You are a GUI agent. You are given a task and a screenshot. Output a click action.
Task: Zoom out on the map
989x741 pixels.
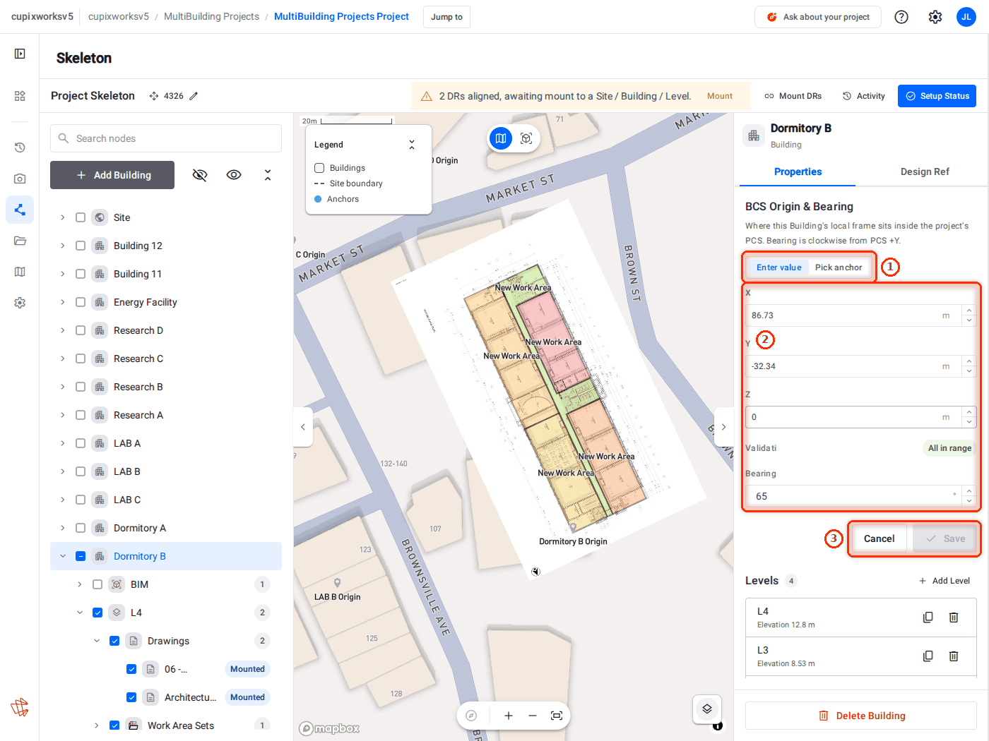(x=533, y=716)
